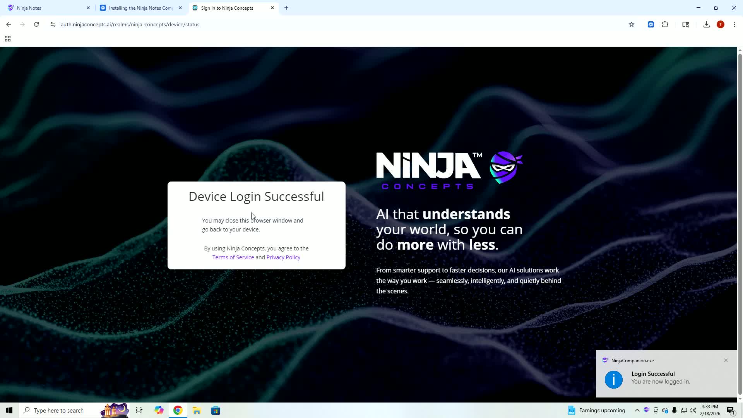Open the volume control in the tray
The width and height of the screenshot is (743, 418).
click(693, 410)
